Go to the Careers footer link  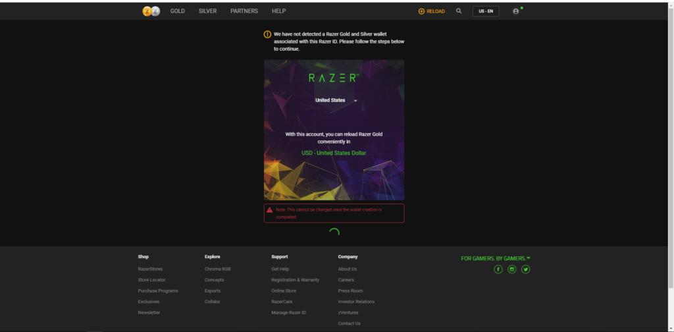point(346,280)
